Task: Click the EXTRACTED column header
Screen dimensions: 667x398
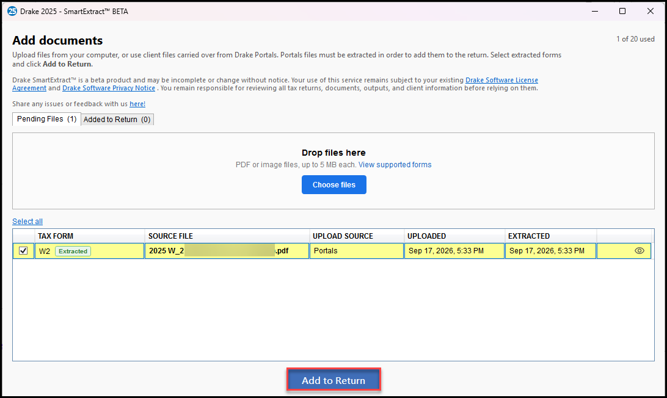Action: pyautogui.click(x=551, y=236)
